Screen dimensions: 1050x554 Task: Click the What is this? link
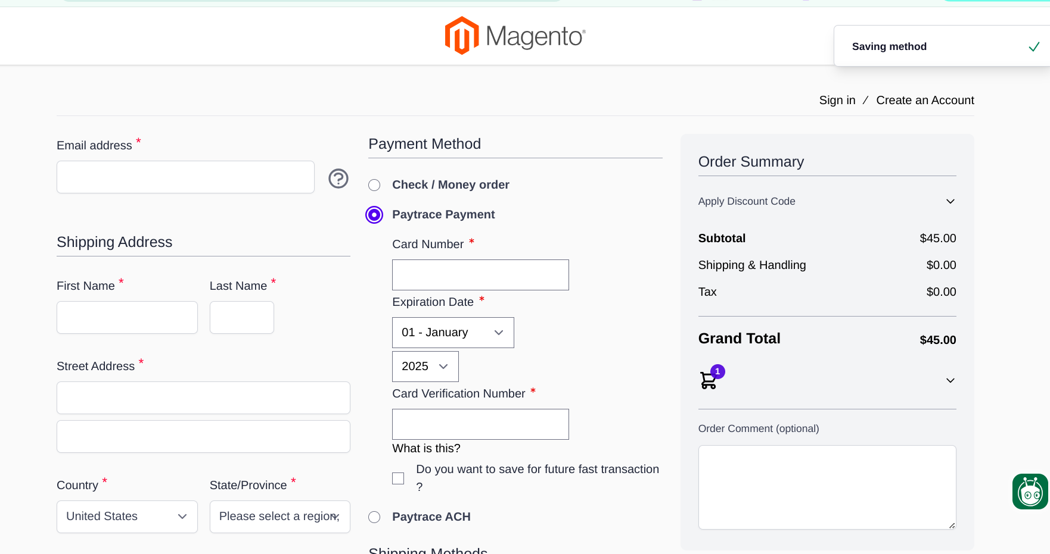[x=426, y=448]
